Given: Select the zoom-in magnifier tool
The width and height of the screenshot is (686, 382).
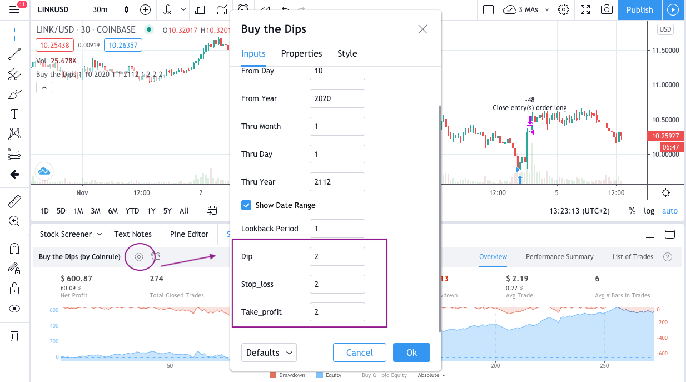Looking at the screenshot, I should pyautogui.click(x=14, y=221).
